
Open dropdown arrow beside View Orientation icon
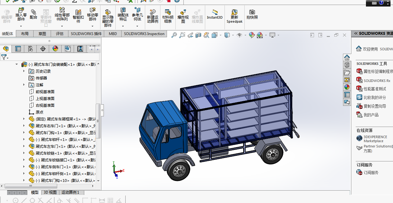coord(220,35)
